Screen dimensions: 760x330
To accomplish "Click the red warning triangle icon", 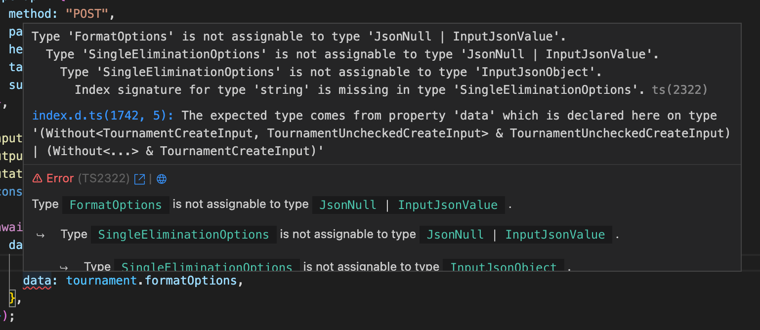I will pos(37,178).
